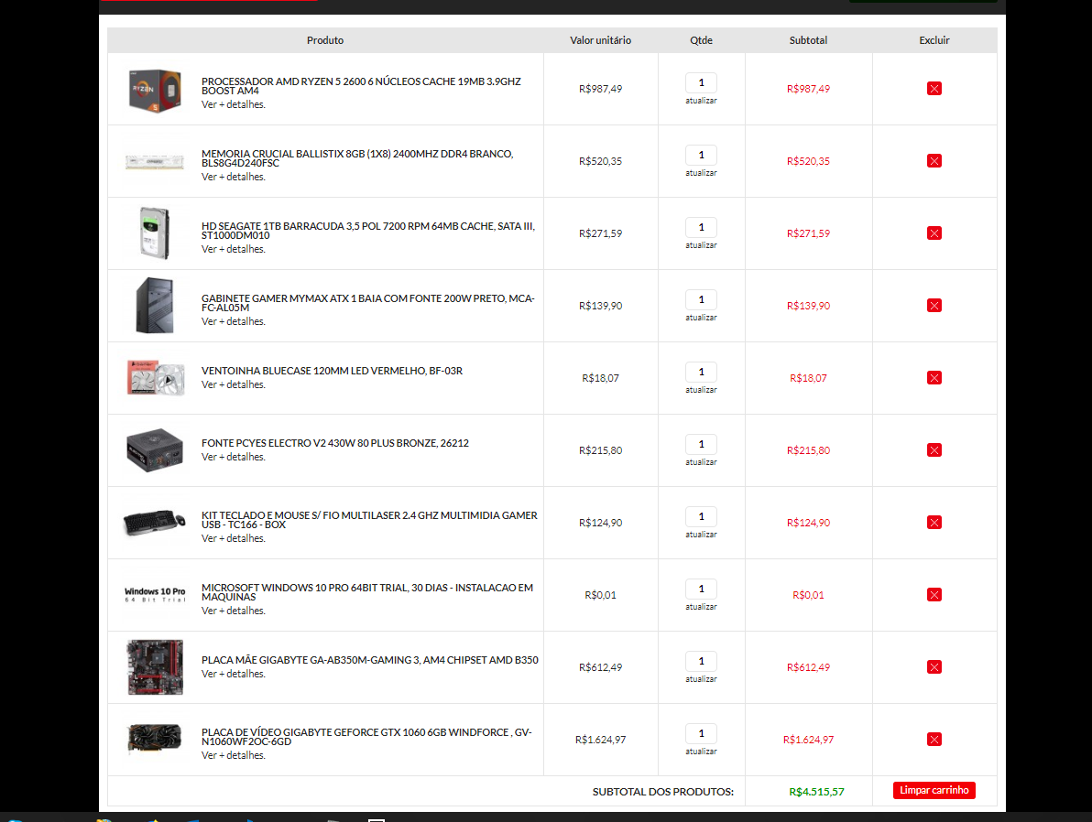
Task: View more details for Multilaser kit
Action: click(x=234, y=539)
